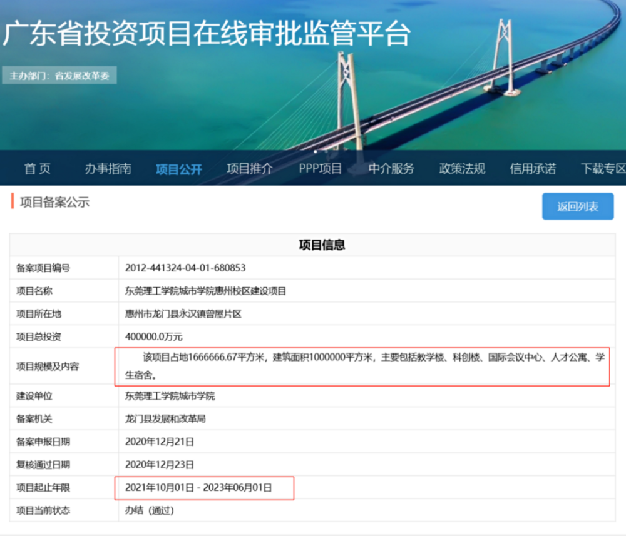The height and width of the screenshot is (536, 626).
Task: Click construction unit value 东莞理工学院城市学院
Action: (x=170, y=396)
